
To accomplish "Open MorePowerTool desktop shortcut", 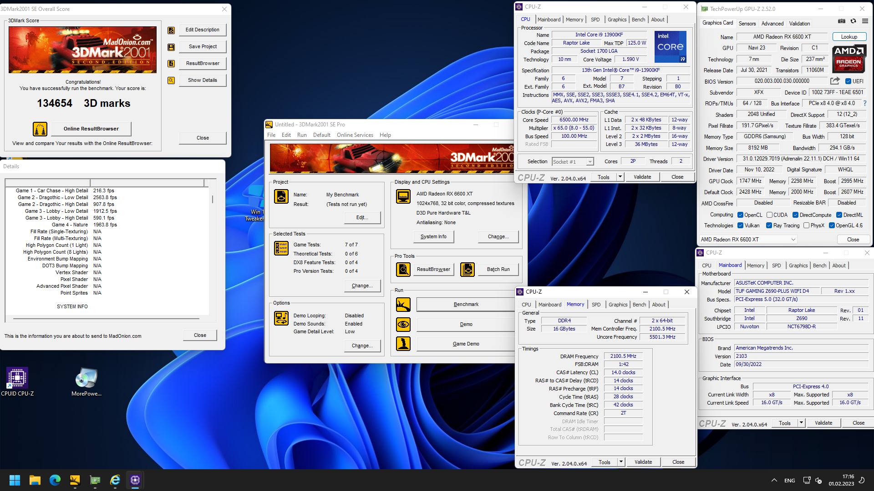I will 86,382.
